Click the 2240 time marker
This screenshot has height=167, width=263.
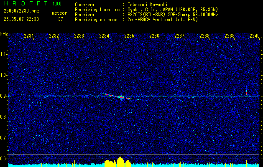click(255, 35)
